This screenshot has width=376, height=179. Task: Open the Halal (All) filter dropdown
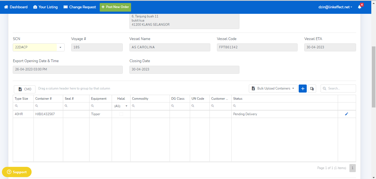click(121, 106)
